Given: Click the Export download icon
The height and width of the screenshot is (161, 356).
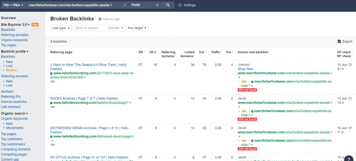Looking at the screenshot, I should 339,41.
